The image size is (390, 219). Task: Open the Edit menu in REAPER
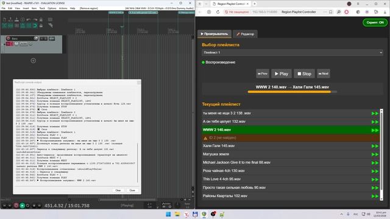10,8
